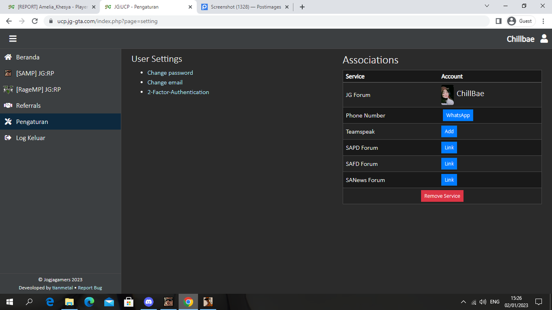This screenshot has width=552, height=310.
Task: Switch to the Screenshot Postimages tab
Action: point(245,7)
